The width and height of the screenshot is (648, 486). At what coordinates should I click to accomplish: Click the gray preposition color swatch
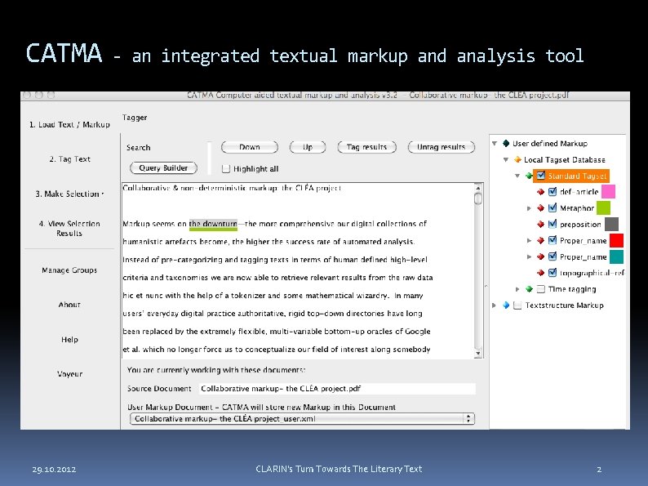click(611, 224)
